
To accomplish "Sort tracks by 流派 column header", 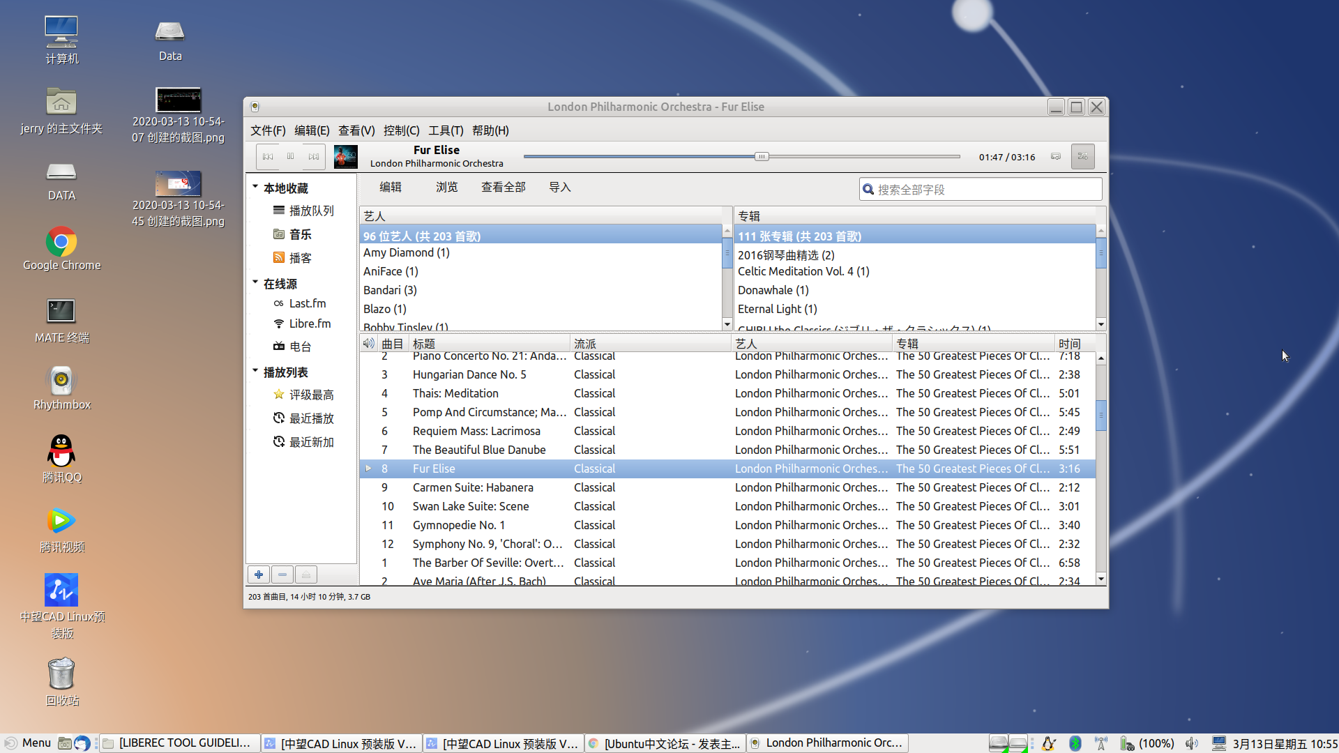I will point(651,344).
